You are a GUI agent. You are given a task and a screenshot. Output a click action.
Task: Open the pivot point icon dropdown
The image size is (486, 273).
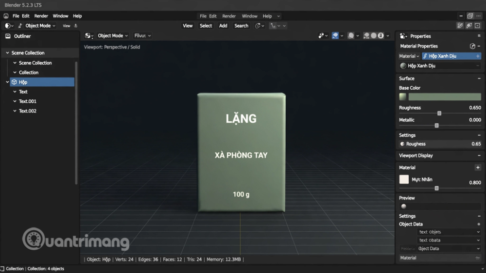pos(260,26)
